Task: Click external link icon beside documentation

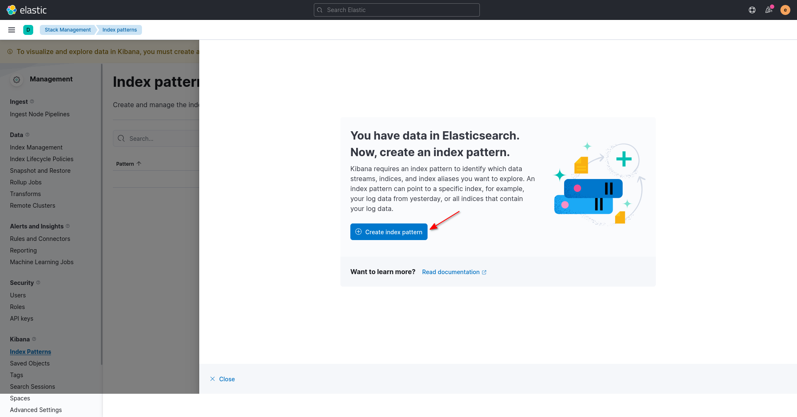Action: tap(484, 272)
